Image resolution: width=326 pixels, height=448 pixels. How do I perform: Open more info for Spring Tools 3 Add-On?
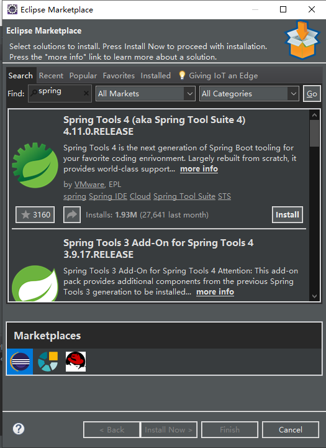(x=215, y=291)
